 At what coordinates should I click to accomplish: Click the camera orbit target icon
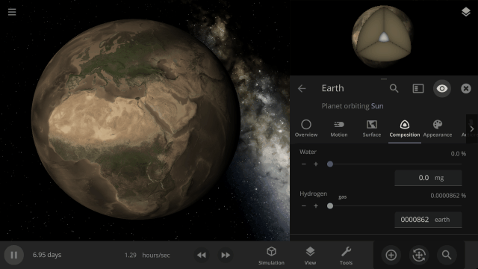[x=419, y=255]
